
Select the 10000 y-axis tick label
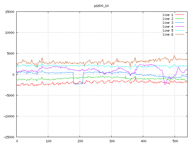pyautogui.click(x=10, y=33)
